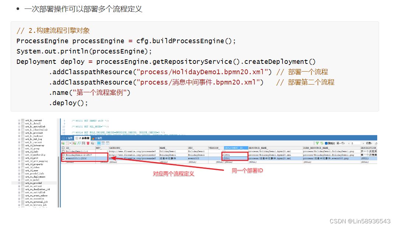The image size is (396, 227).
Task: Click the DEPLOYMENT_ID_ column header
Action: pos(236,148)
